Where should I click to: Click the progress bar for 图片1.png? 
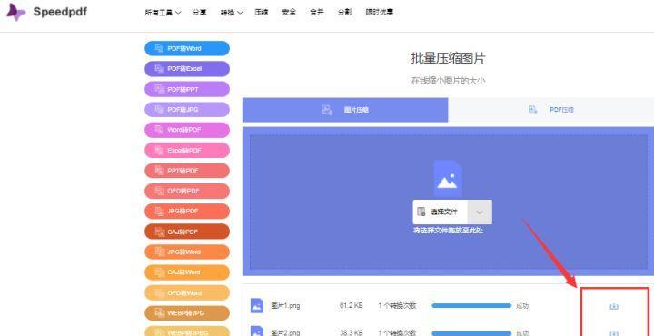point(471,305)
